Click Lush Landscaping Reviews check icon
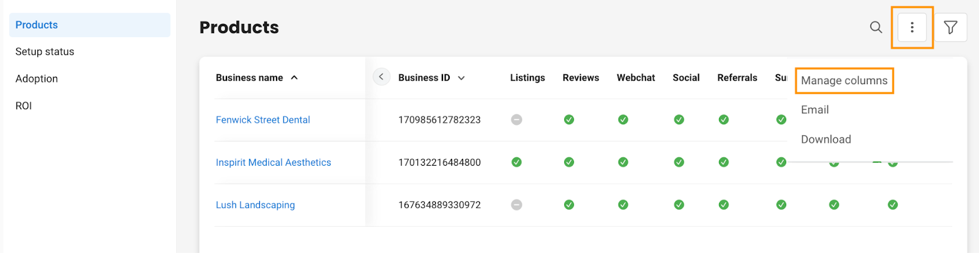Viewport: 979px width, 253px height. tap(569, 205)
